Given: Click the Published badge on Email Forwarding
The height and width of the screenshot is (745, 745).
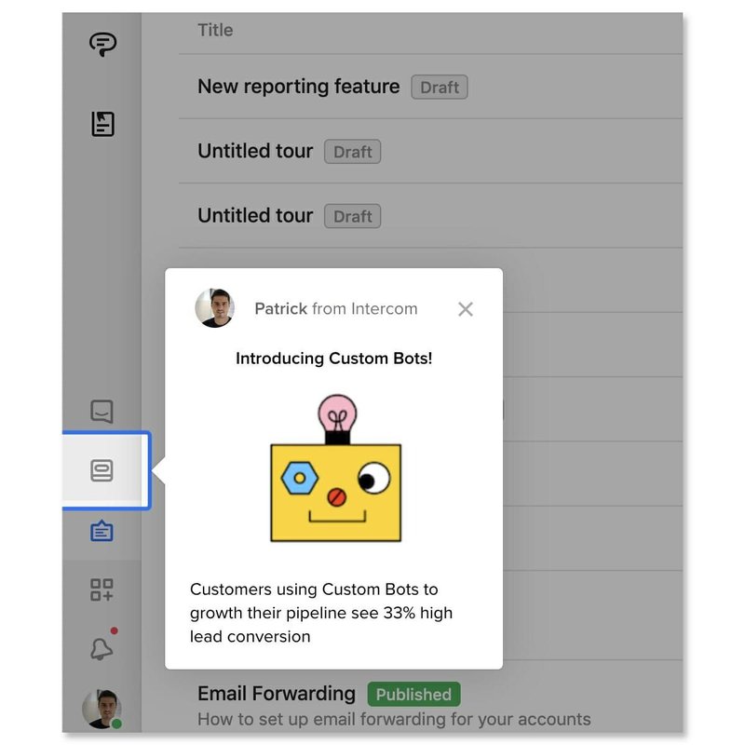Looking at the screenshot, I should (414, 695).
